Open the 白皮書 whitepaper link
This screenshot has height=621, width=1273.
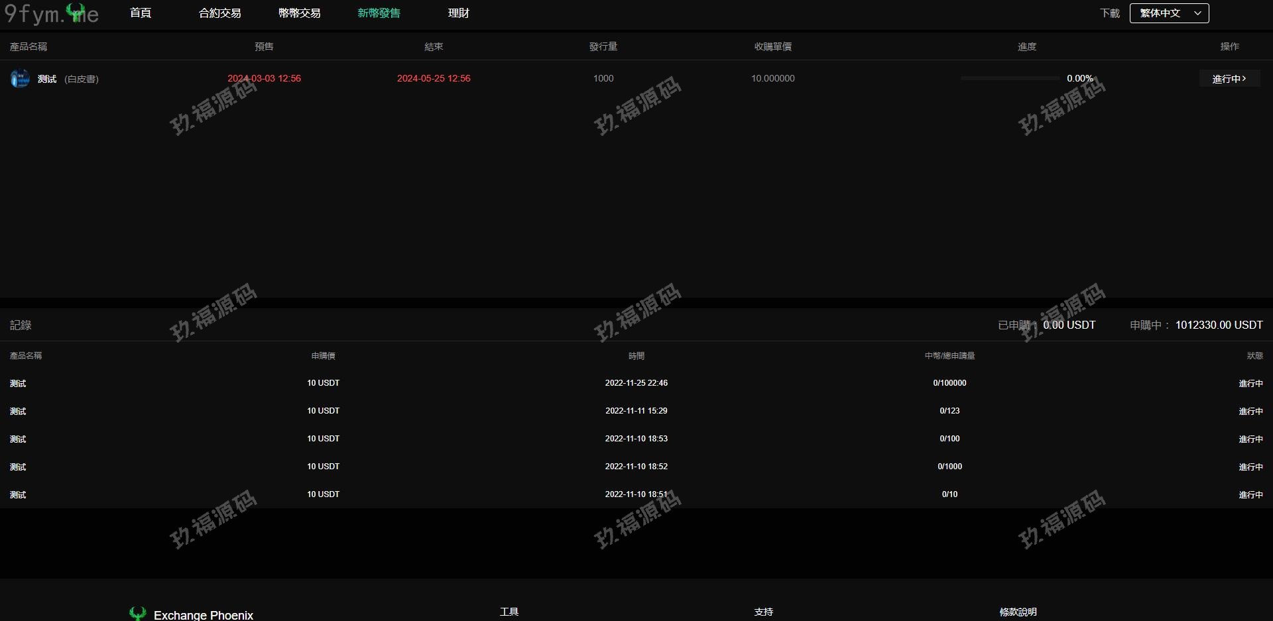[x=82, y=79]
